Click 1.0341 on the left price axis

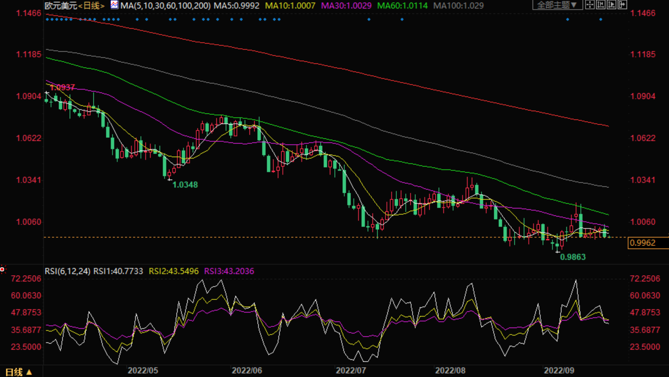(x=28, y=180)
